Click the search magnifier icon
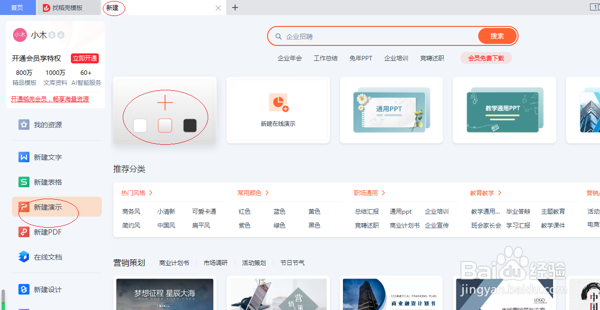Screen dimensions: 600x310 pyautogui.click(x=279, y=36)
